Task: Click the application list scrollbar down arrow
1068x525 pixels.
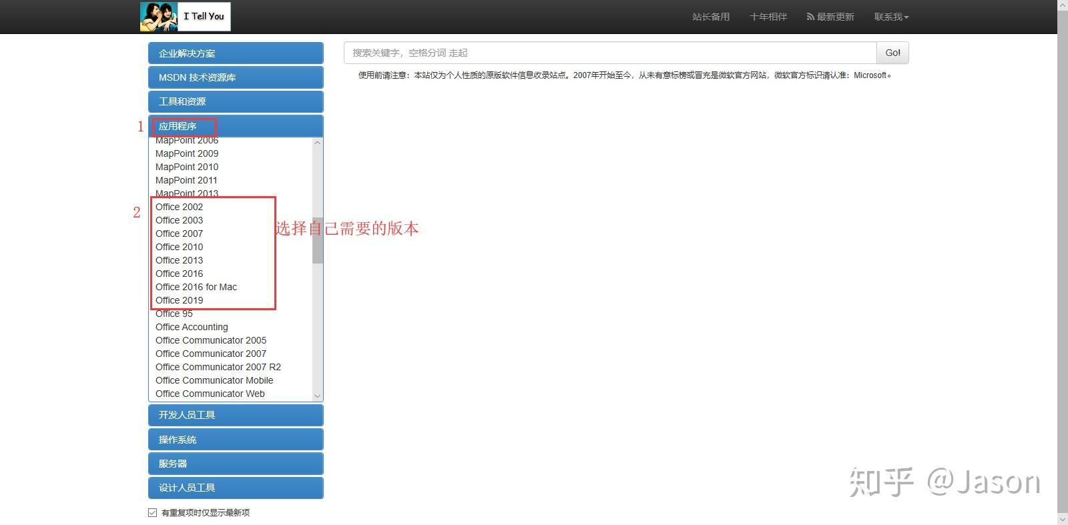Action: click(317, 396)
